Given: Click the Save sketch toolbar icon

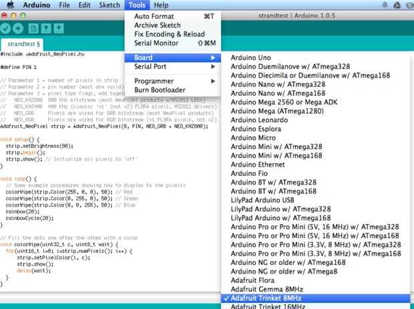Looking at the screenshot, I should tap(59, 28).
